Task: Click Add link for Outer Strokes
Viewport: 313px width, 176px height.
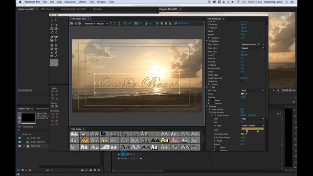Action: coord(242,112)
